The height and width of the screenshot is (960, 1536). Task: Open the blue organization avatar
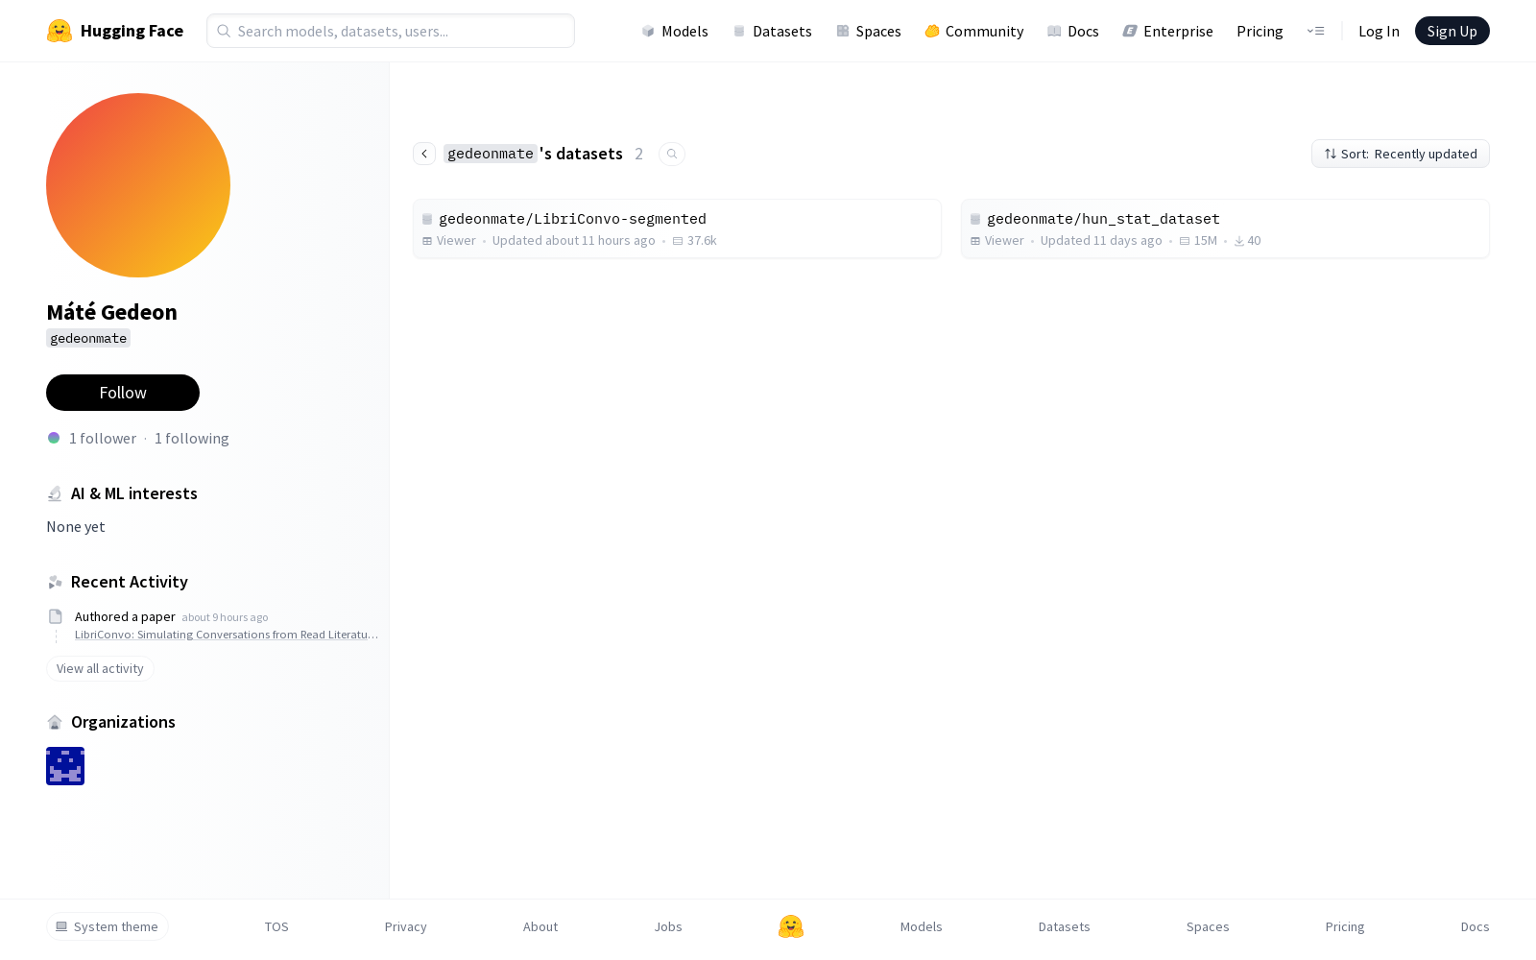click(65, 766)
